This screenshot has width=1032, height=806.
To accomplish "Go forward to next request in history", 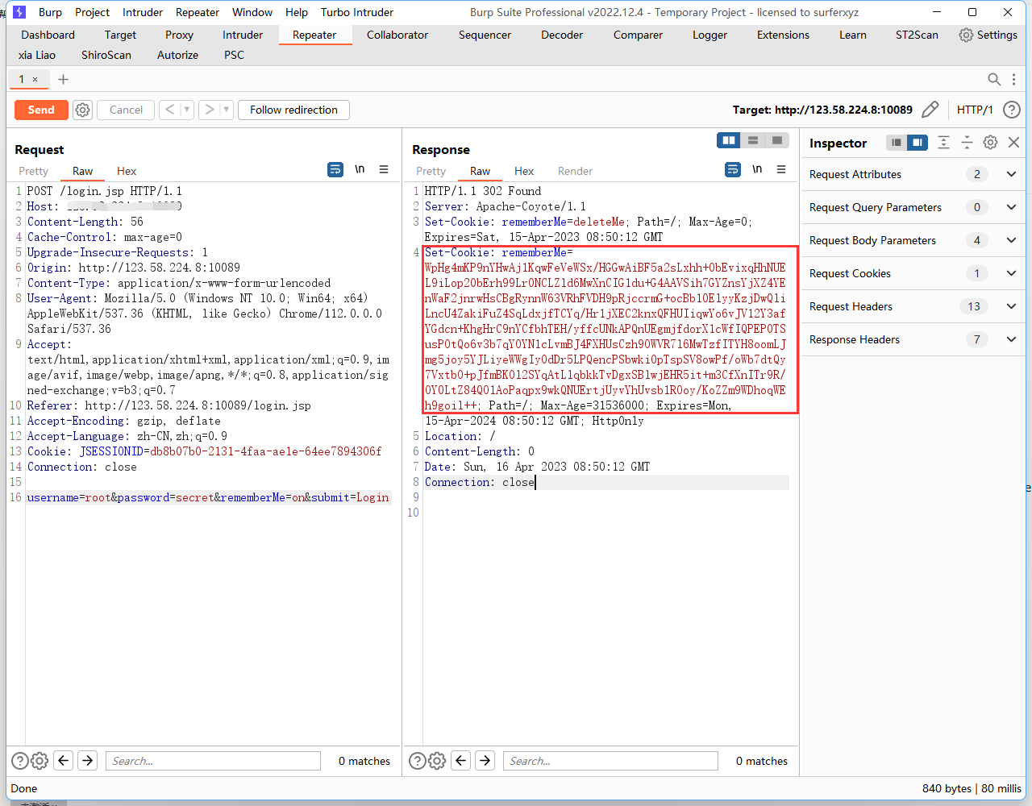I will [x=210, y=110].
